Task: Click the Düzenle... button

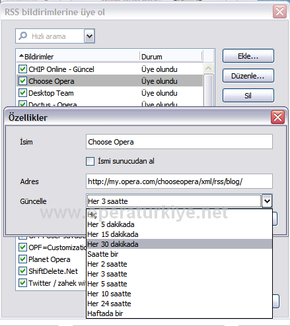Action: coord(248,76)
